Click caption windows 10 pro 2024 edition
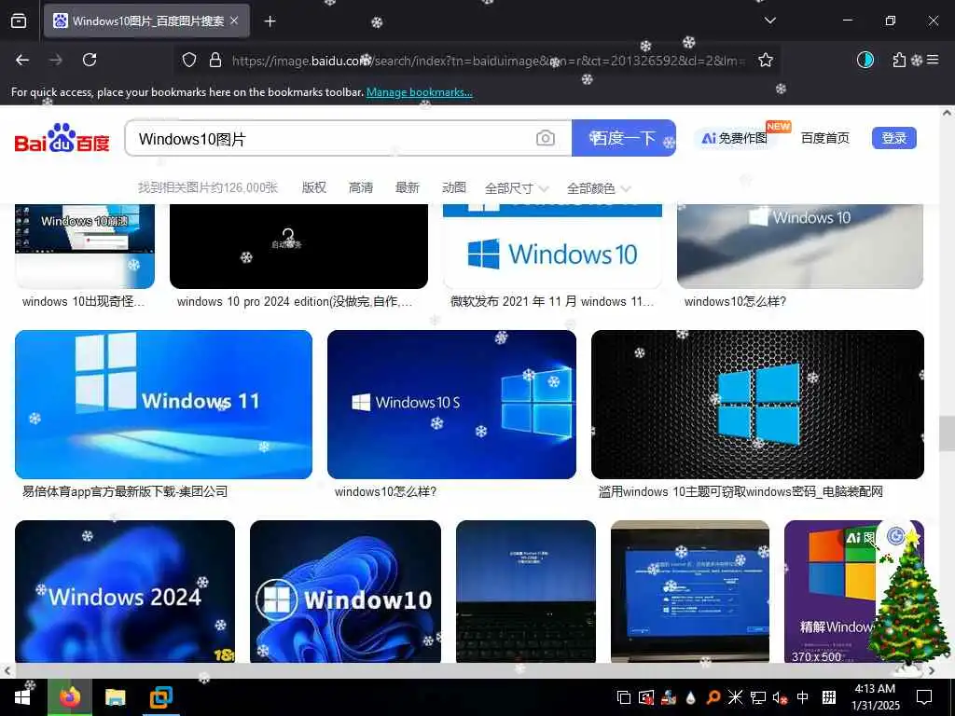 295,301
